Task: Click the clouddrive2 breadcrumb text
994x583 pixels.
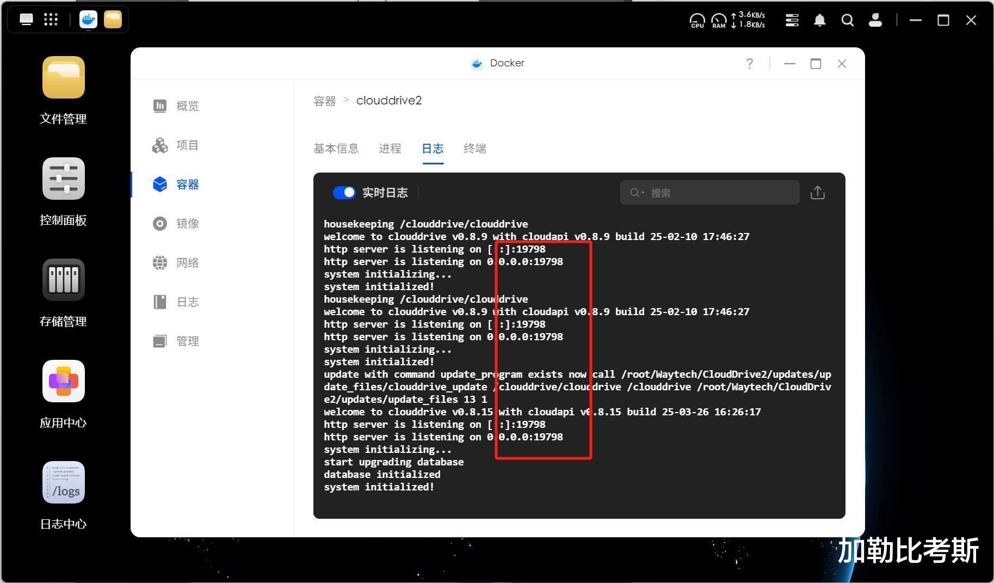Action: point(389,101)
